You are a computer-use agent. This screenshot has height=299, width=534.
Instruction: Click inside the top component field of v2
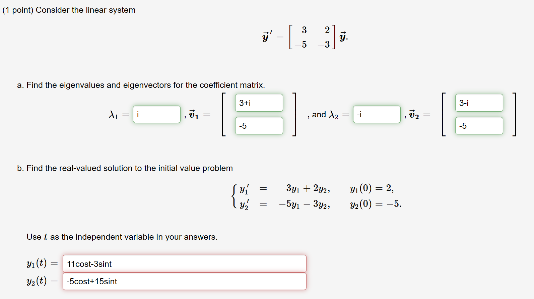tap(478, 103)
